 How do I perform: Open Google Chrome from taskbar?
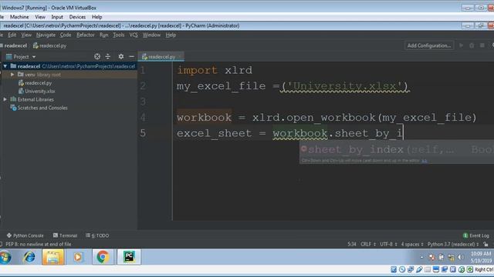coord(103,257)
